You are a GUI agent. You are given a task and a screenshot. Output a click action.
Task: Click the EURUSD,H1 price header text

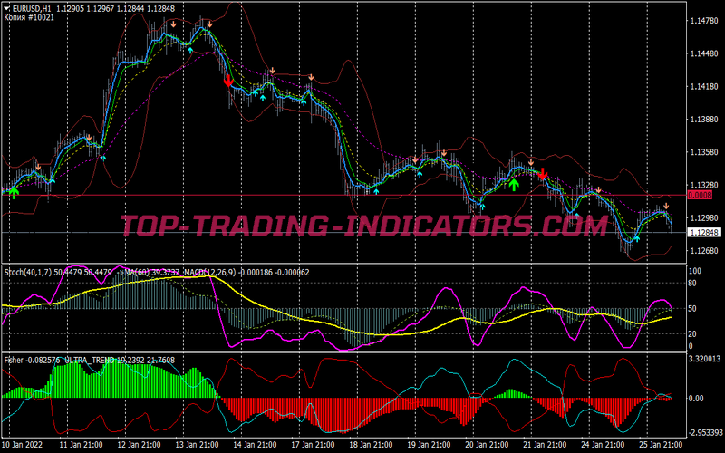[x=96, y=8]
